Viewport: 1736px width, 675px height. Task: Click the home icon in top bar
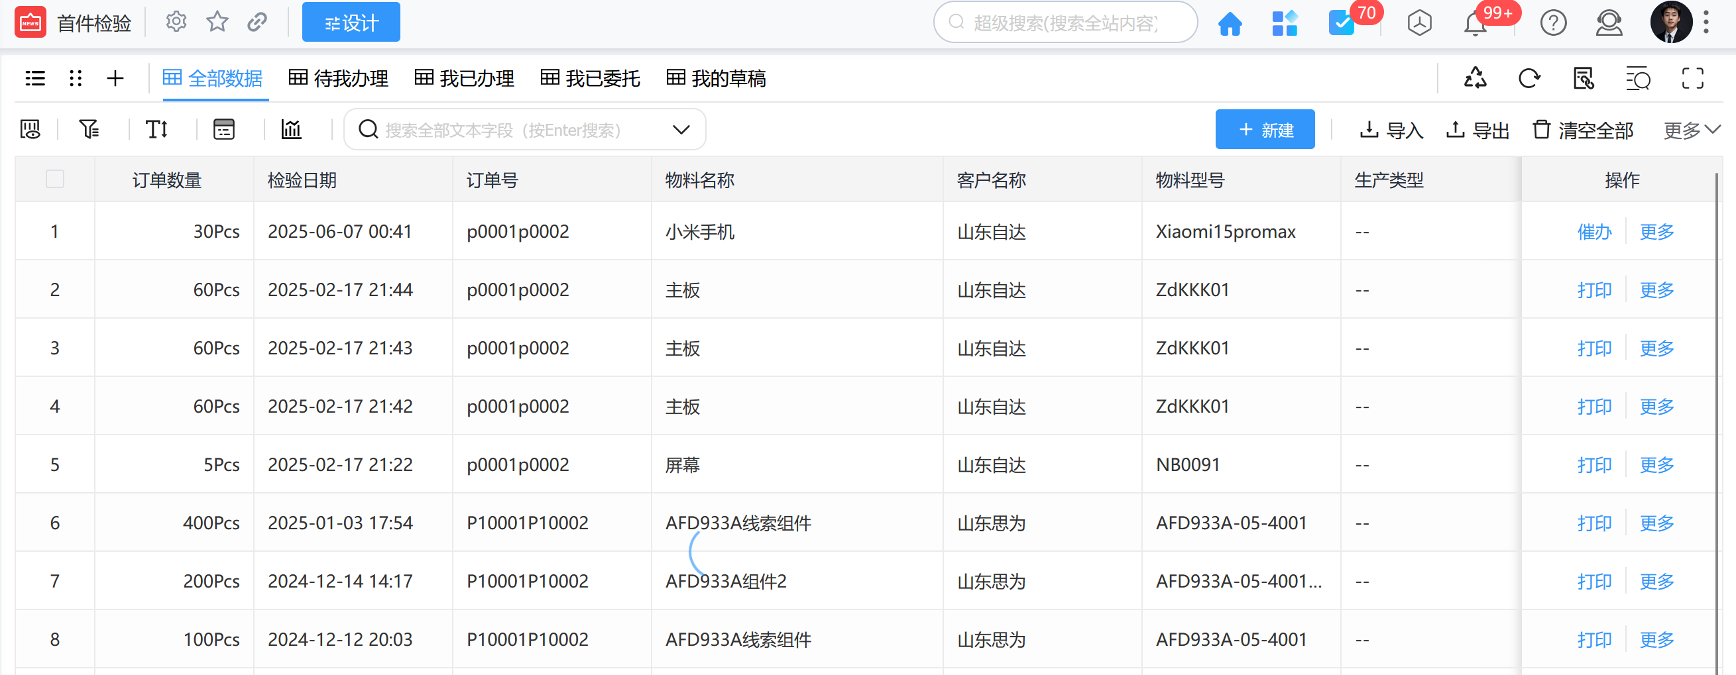click(x=1230, y=24)
